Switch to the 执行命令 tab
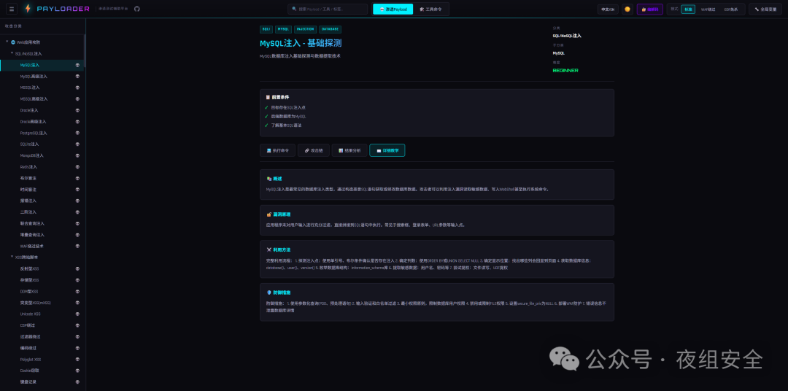Screen dimensions: 788x391 [277, 150]
